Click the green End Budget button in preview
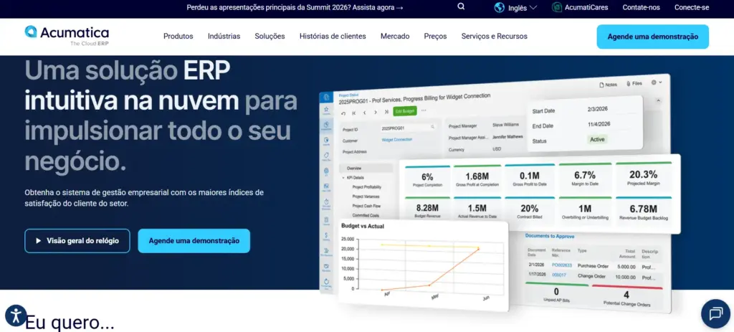The width and height of the screenshot is (734, 332). point(404,111)
